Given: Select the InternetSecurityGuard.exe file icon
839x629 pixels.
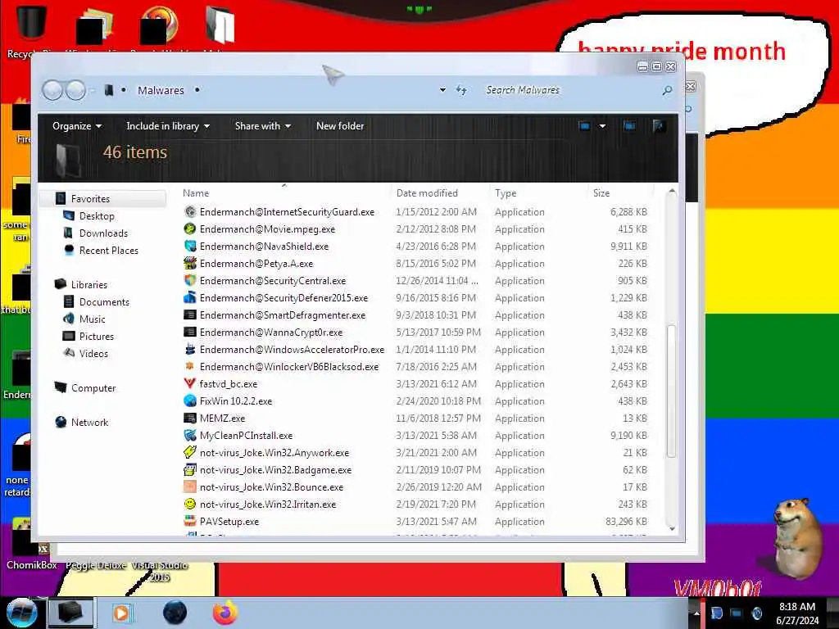Looking at the screenshot, I should click(x=190, y=212).
